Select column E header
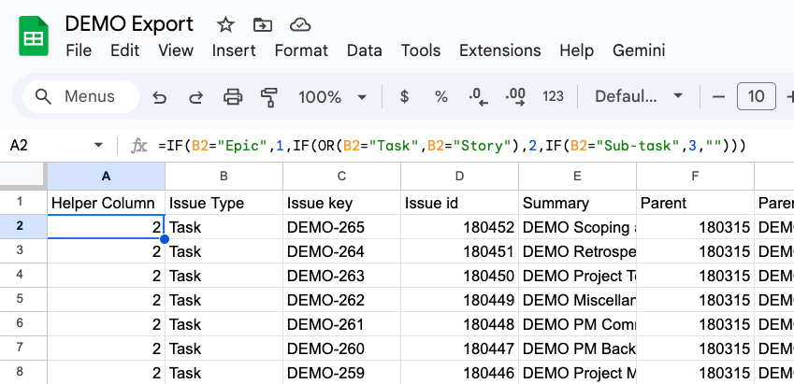The image size is (794, 384). (577, 176)
